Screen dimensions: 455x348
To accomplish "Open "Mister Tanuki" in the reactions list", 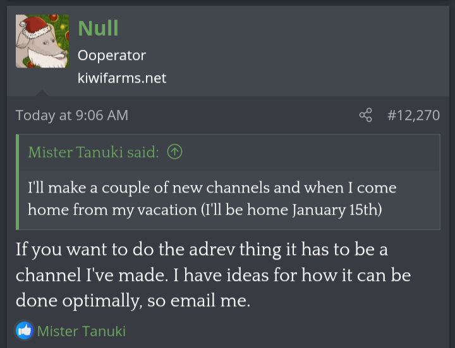I will click(82, 331).
